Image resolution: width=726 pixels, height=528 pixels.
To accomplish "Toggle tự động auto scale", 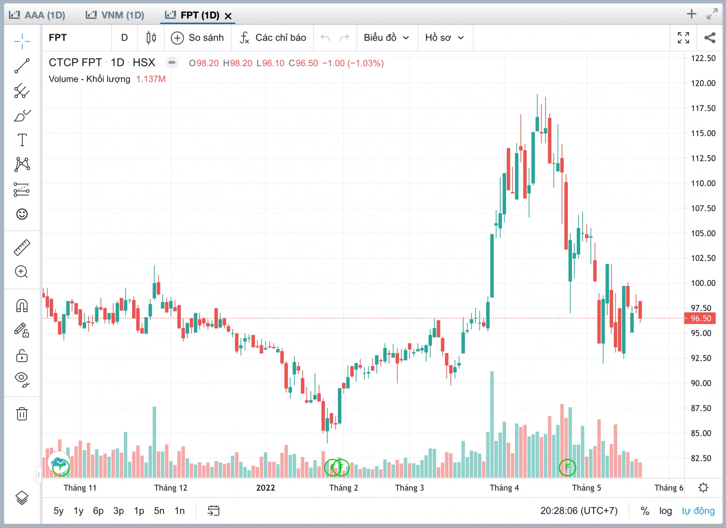I will (x=698, y=511).
